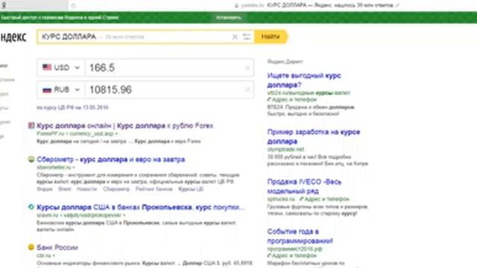Screen dimensions: 477x268
Task: Open ad Событие года в программировании!
Action: pos(300,236)
